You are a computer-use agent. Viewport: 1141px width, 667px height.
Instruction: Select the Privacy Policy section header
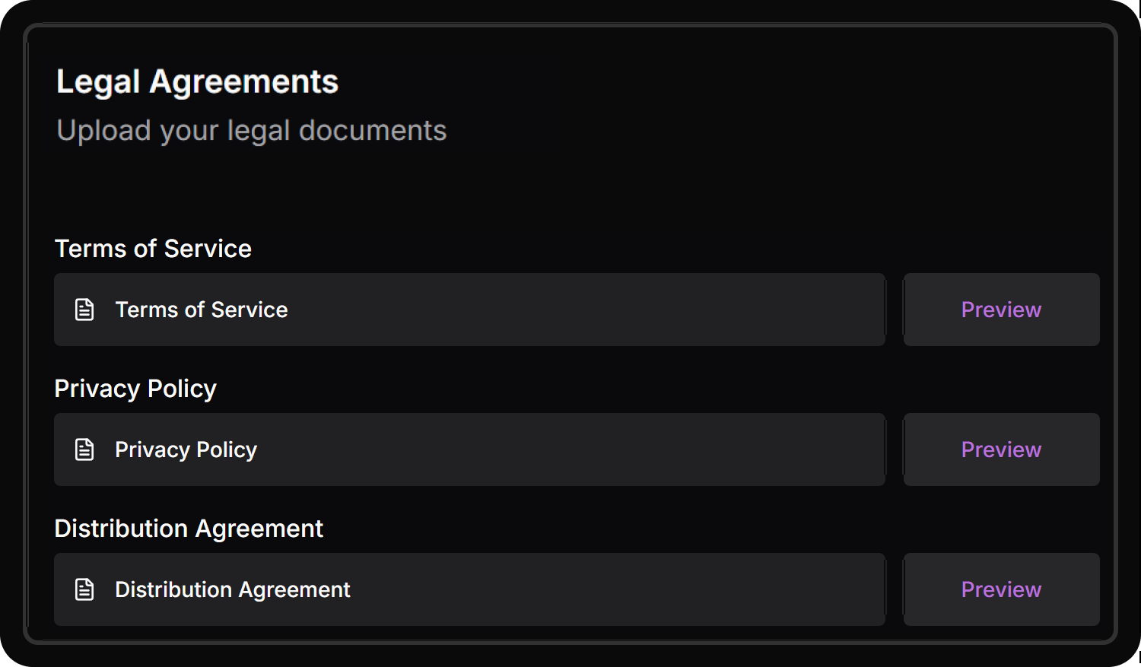click(135, 389)
